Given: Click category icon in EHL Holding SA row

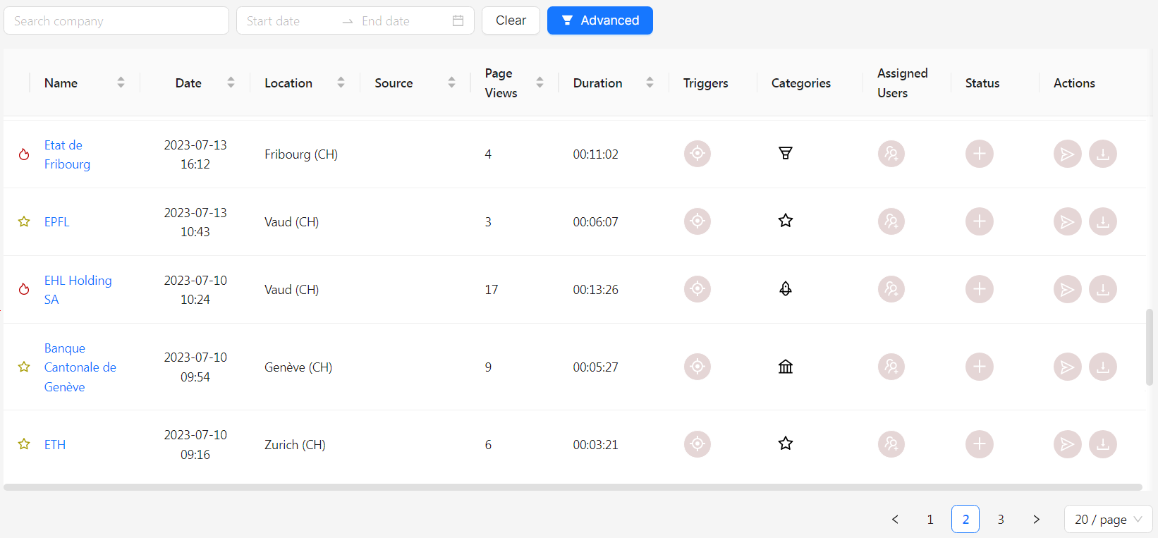Looking at the screenshot, I should 786,288.
